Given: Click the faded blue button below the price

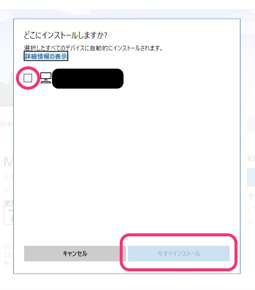Looking at the screenshot, I should 251,177.
